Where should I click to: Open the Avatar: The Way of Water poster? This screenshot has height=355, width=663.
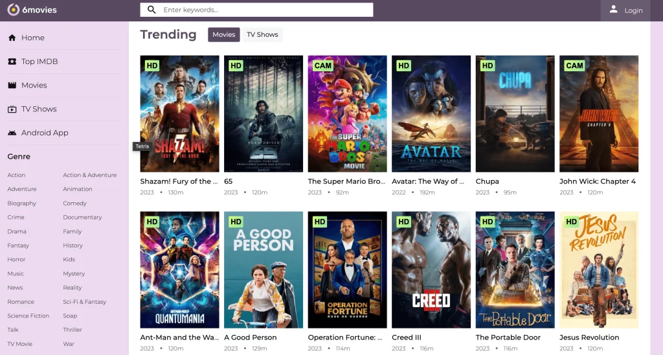(431, 114)
